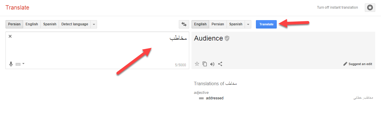The width and height of the screenshot is (381, 114).
Task: Copy the translated text
Action: [x=205, y=64]
